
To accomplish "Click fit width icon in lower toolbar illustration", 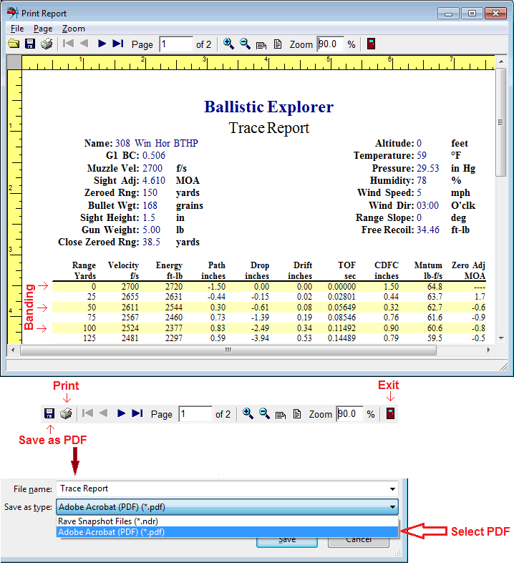I will pyautogui.click(x=281, y=415).
